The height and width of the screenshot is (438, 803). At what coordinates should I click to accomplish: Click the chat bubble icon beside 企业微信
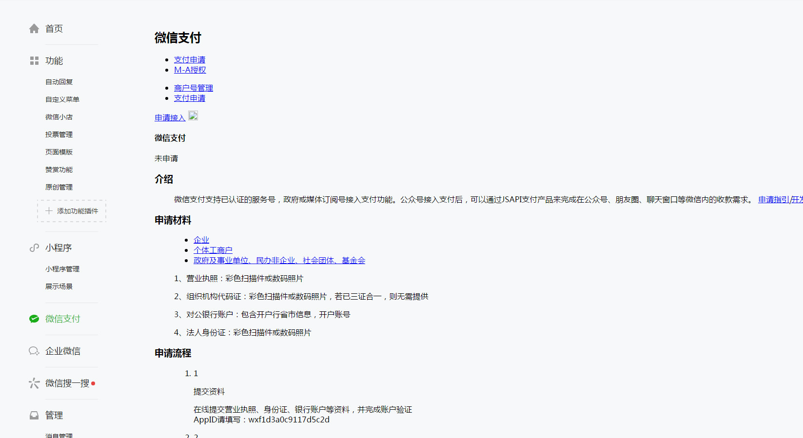point(34,351)
